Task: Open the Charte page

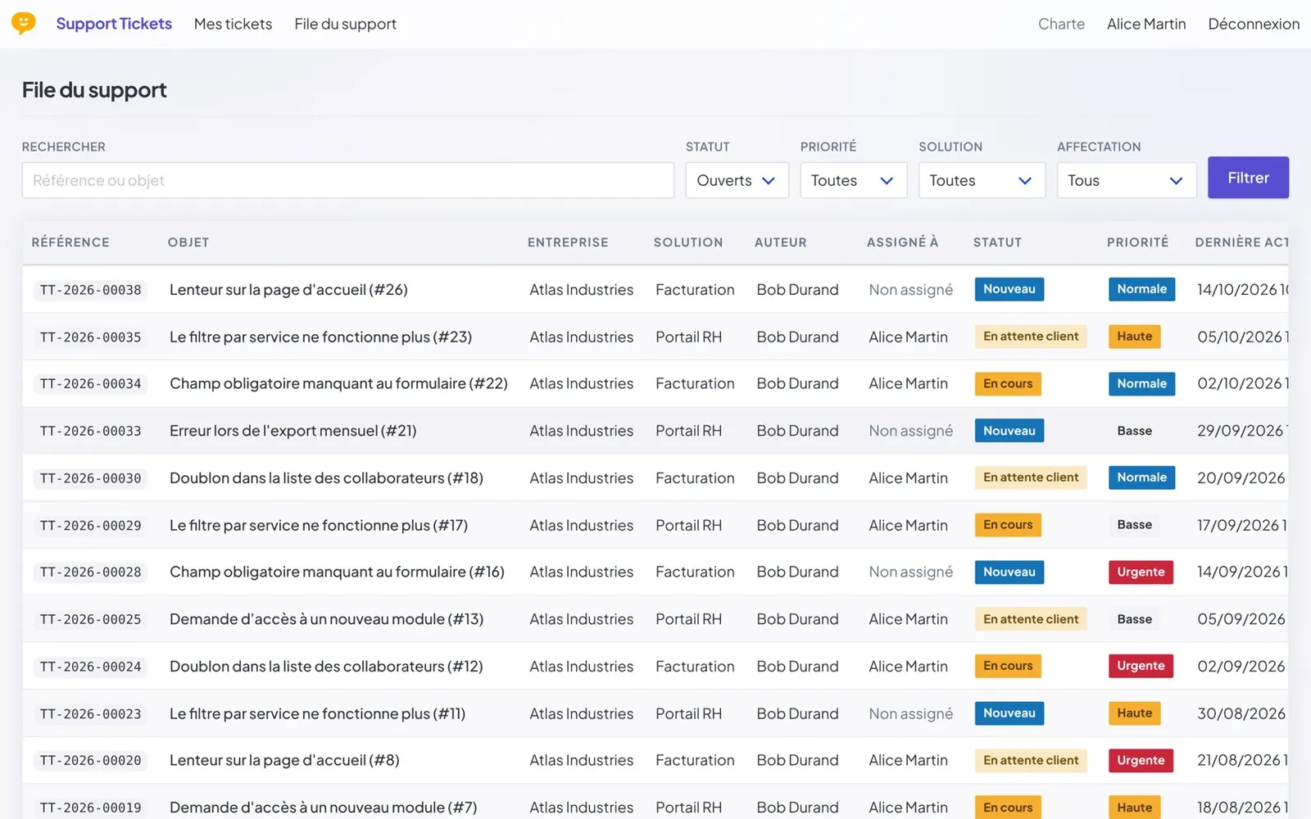Action: tap(1061, 24)
